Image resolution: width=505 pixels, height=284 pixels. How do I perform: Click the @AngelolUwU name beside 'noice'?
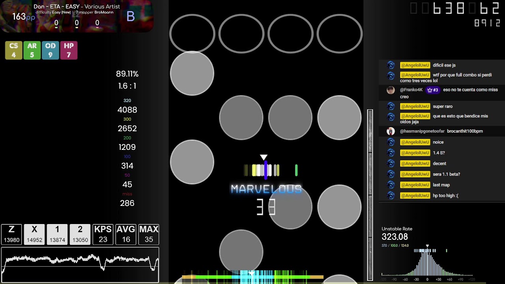click(x=415, y=142)
